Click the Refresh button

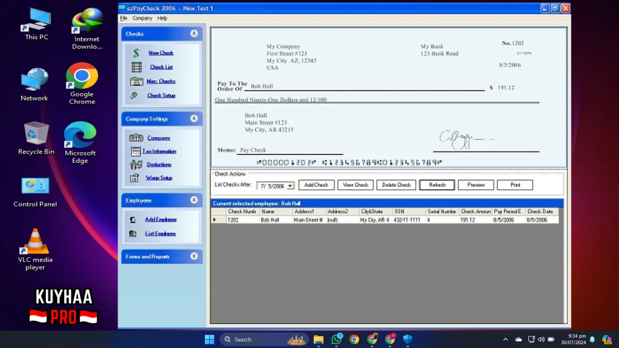tap(437, 185)
